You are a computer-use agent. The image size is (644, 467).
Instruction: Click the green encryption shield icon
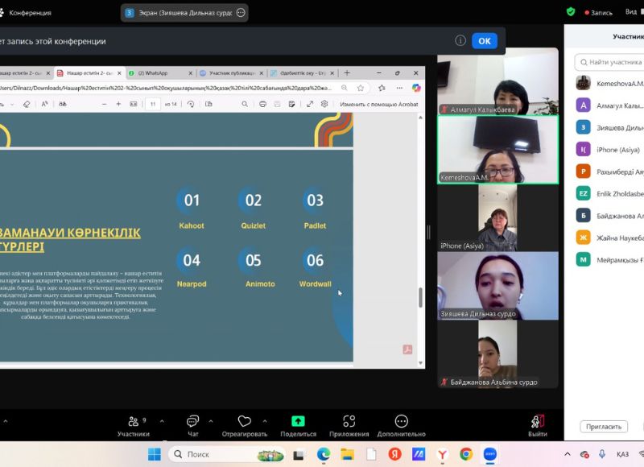pos(571,12)
